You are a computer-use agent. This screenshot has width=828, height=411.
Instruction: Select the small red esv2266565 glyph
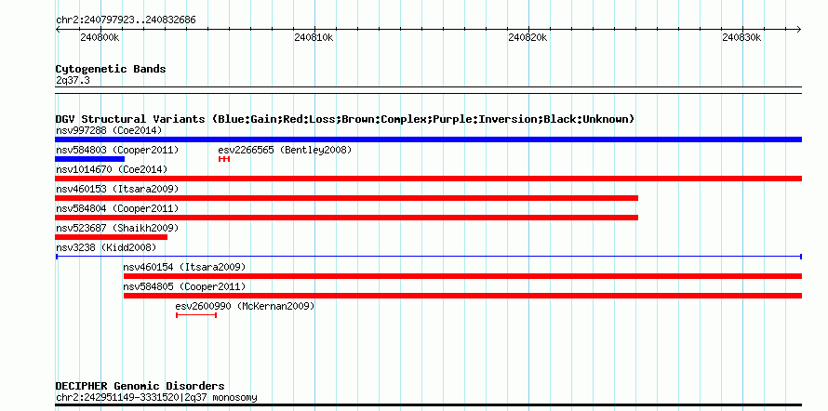point(224,159)
